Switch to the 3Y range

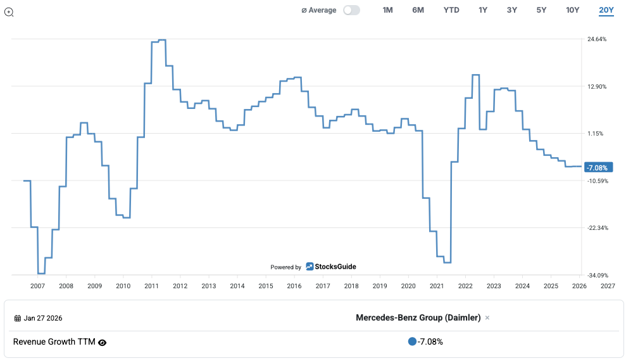512,10
